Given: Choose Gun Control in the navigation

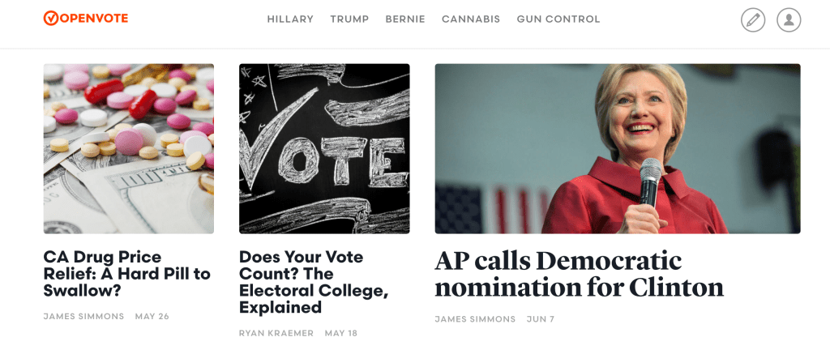Looking at the screenshot, I should click(x=558, y=19).
